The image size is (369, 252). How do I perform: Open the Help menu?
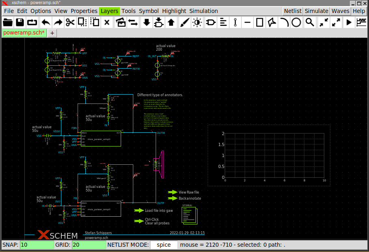(359, 11)
